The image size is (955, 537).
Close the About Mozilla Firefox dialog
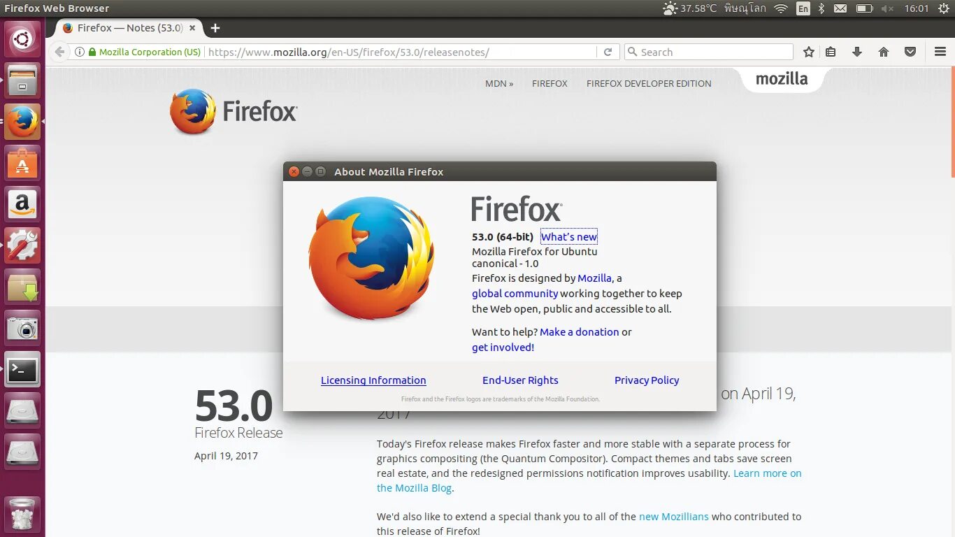[294, 171]
